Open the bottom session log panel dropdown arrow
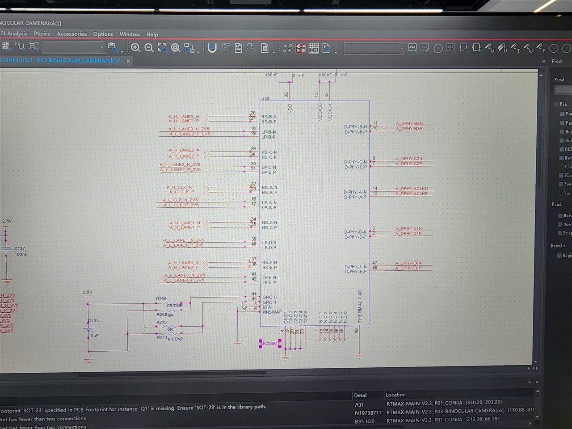The width and height of the screenshot is (572, 429). (x=530, y=383)
